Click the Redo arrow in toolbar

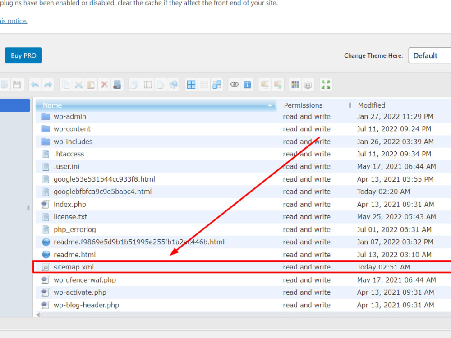tap(48, 85)
